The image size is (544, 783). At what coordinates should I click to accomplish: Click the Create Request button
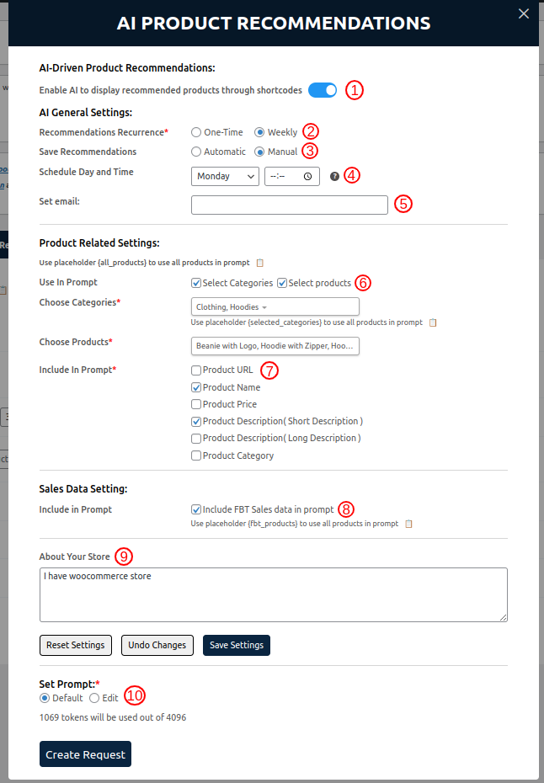pyautogui.click(x=85, y=754)
